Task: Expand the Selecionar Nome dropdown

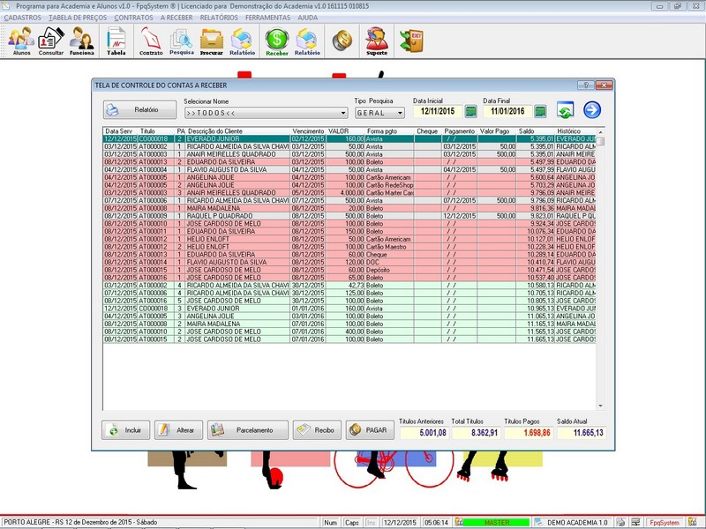Action: tap(343, 113)
